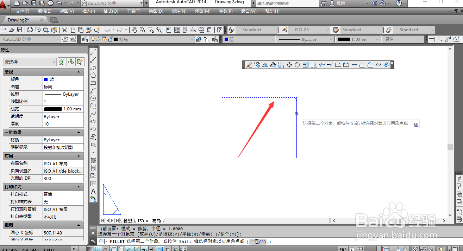This screenshot has height=251, width=463.
Task: Open the 1.00 mm lineweight dropdown
Action: (357, 39)
